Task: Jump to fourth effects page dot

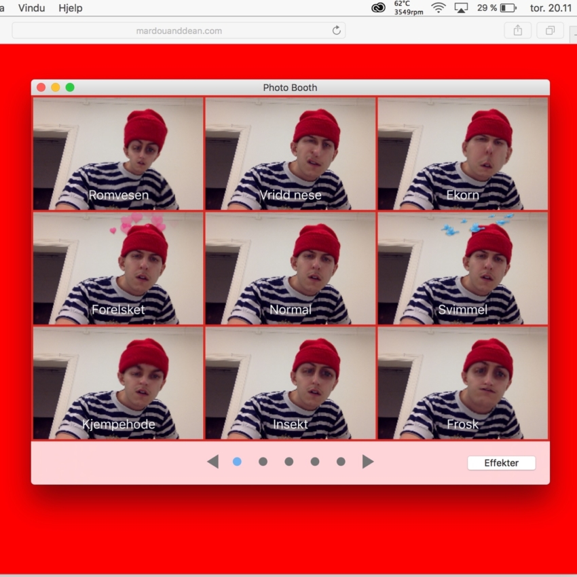Action: (314, 462)
